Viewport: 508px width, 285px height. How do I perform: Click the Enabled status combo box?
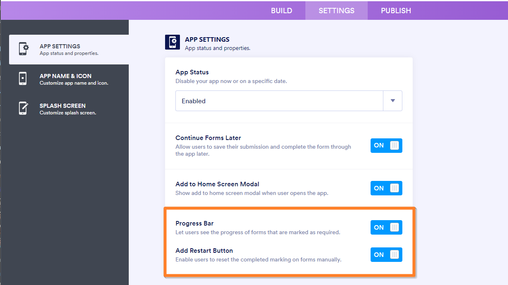[279, 101]
